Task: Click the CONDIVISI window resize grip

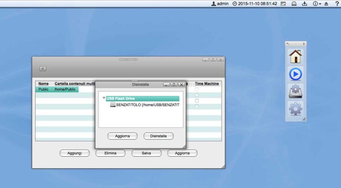Action: [x=223, y=166]
